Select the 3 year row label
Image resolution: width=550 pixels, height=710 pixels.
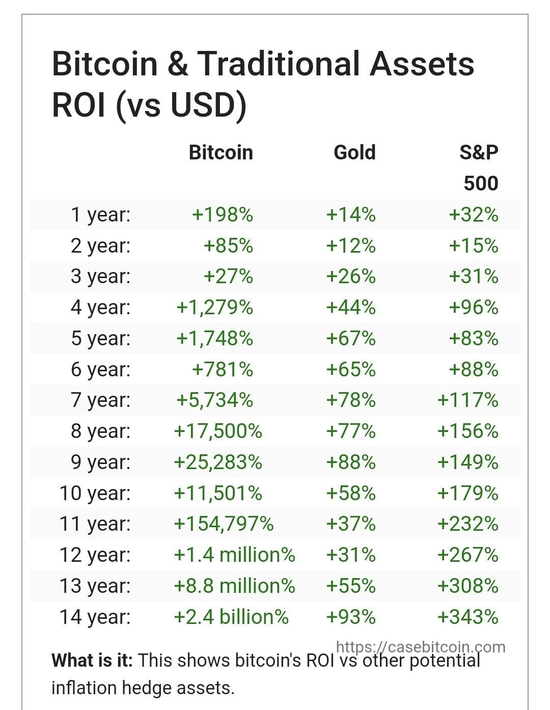[x=101, y=276]
